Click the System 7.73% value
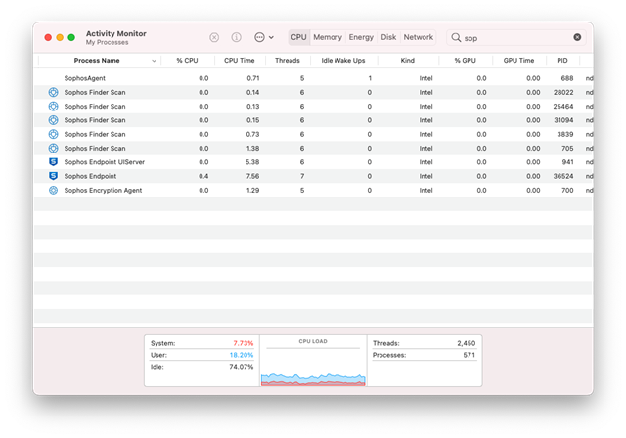626x438 pixels. click(244, 343)
